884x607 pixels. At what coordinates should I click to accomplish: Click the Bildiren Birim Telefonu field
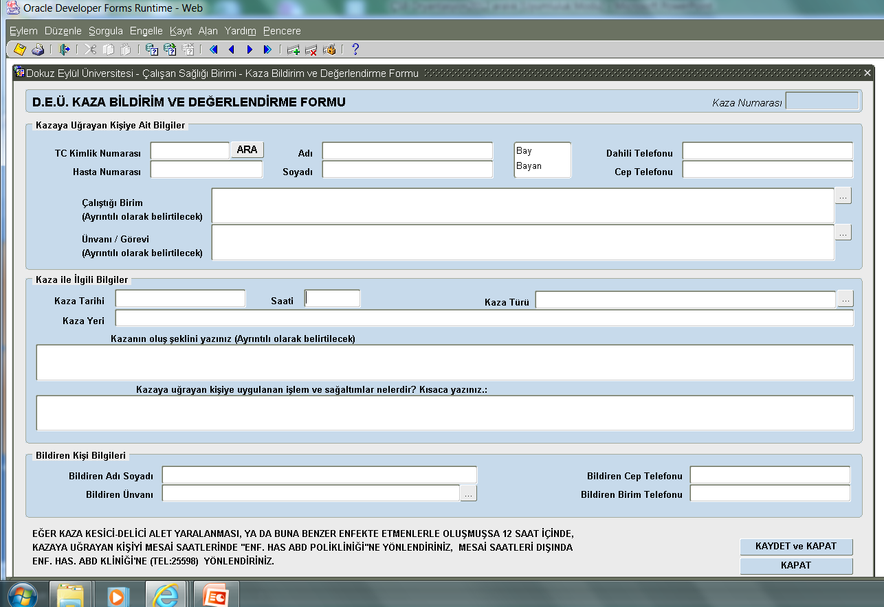point(771,493)
